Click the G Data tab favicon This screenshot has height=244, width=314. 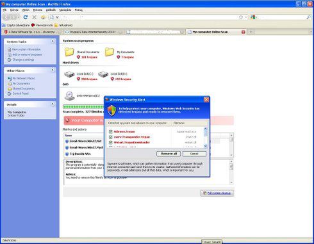pos(6,32)
